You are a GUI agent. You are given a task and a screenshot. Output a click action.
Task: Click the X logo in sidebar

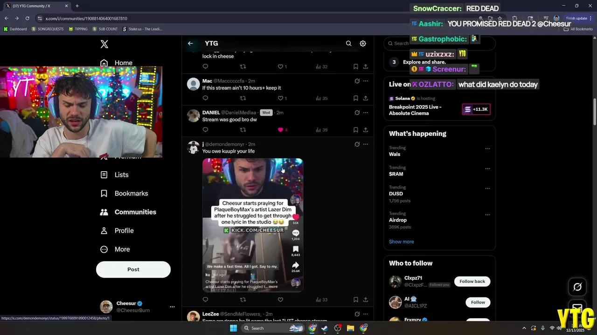click(x=104, y=44)
